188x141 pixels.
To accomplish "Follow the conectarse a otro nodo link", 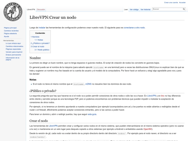I will click(x=134, y=28).
